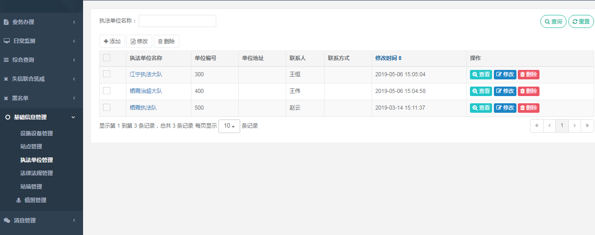Click the refresh icon in the 重置 button
595x235 pixels.
tap(575, 22)
